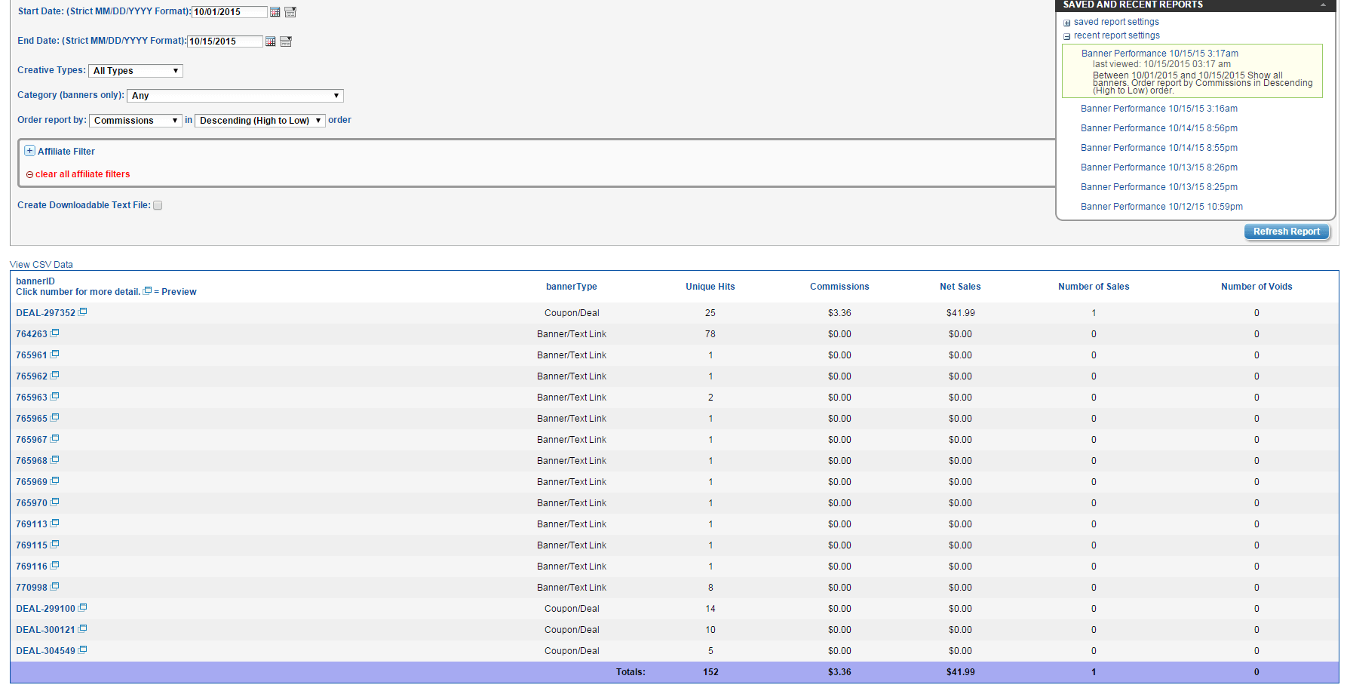The image size is (1347, 691).
Task: Click clear all affiliate filters link
Action: coord(82,174)
